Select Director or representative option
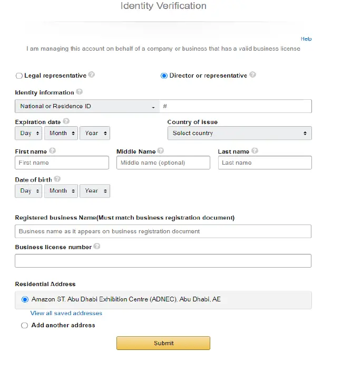 coord(164,75)
